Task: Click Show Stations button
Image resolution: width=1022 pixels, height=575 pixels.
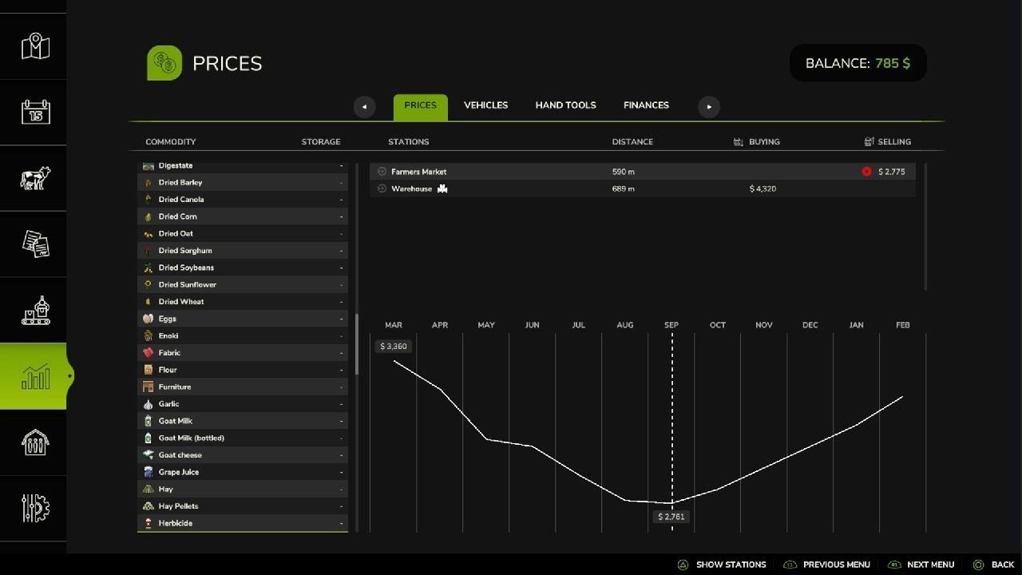Action: (x=722, y=565)
